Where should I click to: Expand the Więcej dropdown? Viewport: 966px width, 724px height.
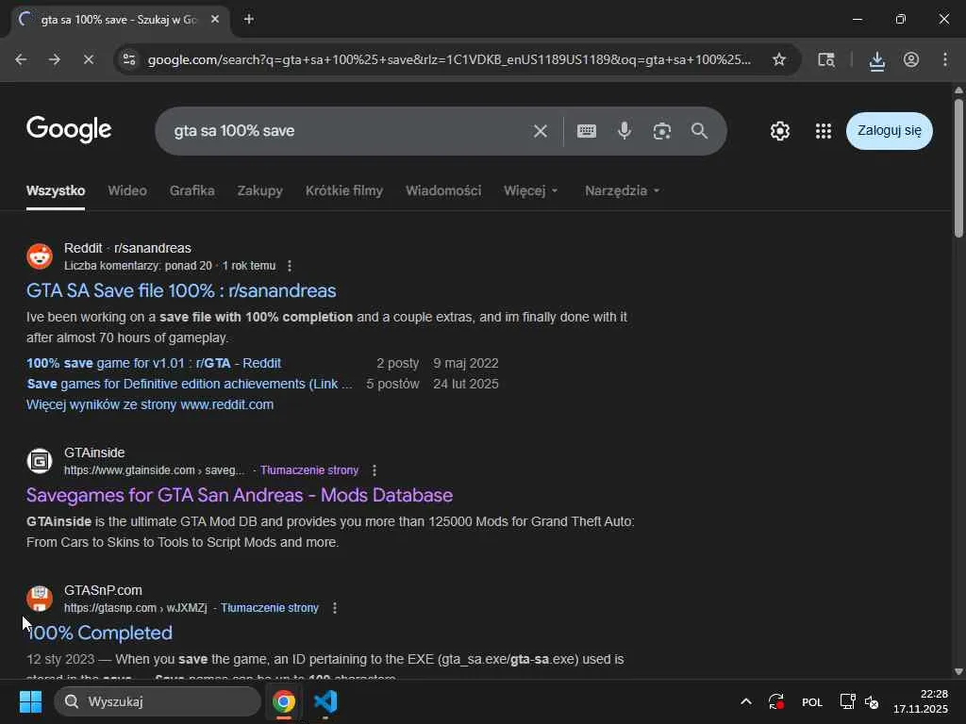pyautogui.click(x=530, y=190)
